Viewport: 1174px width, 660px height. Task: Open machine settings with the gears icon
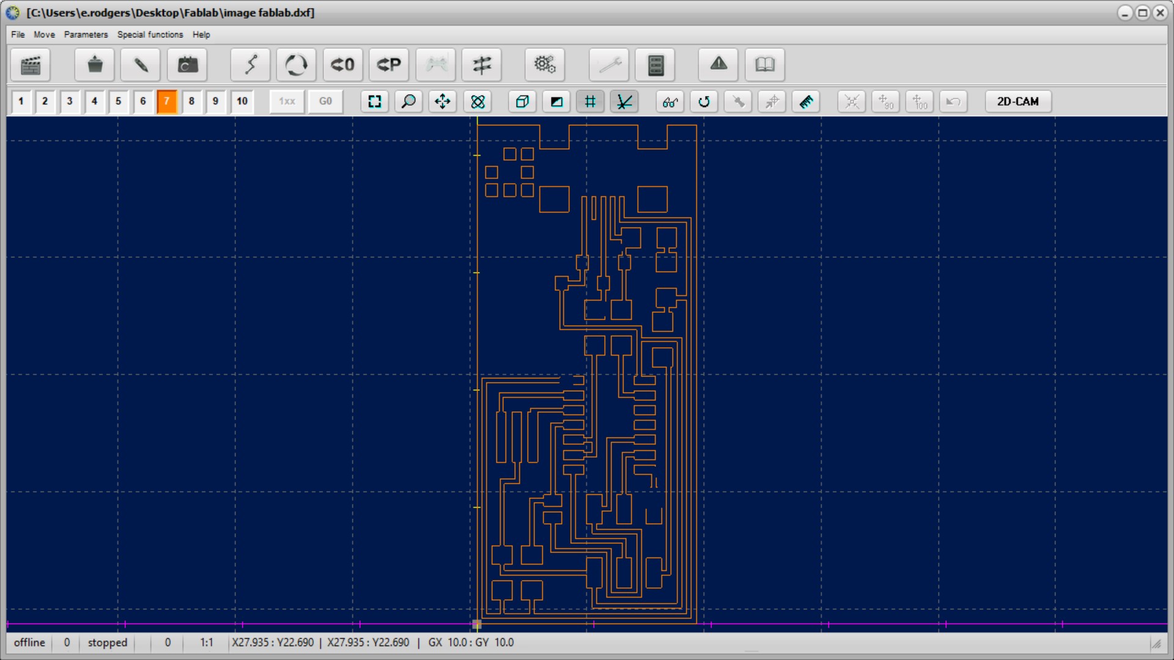tap(544, 65)
